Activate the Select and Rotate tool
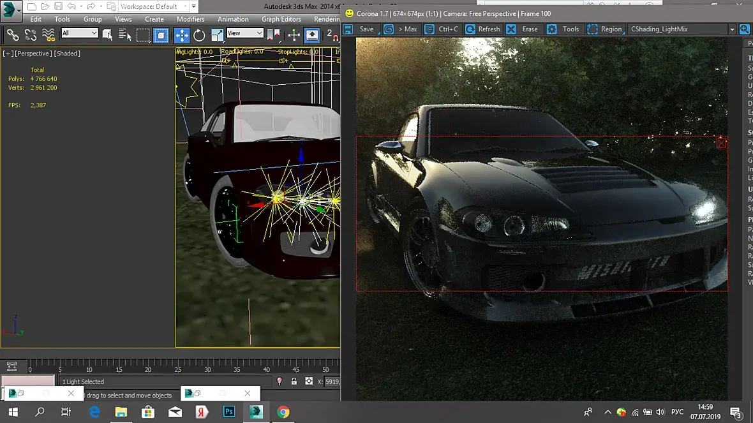This screenshot has height=423, width=753. 199,34
